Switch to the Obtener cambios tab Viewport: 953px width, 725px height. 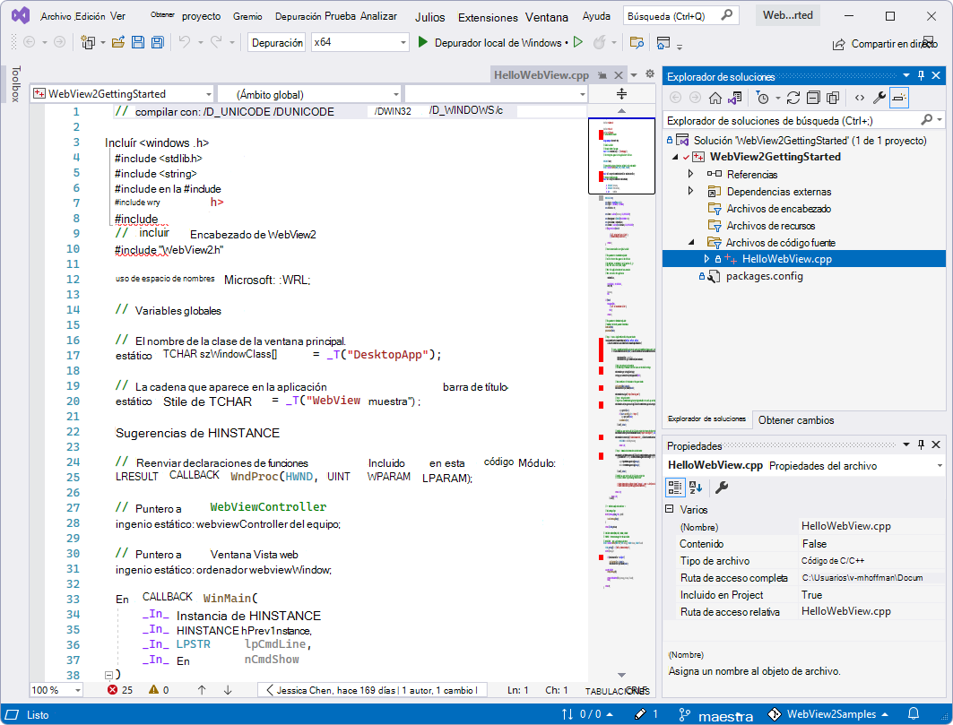[795, 419]
